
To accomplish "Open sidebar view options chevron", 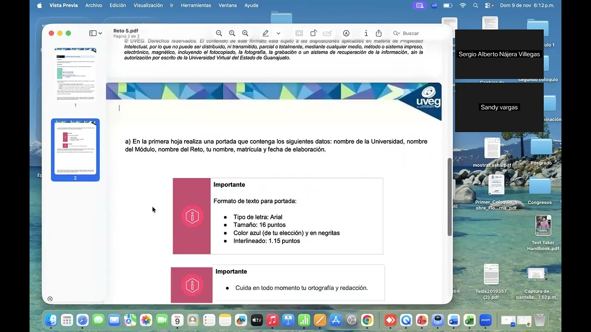I will (x=100, y=33).
